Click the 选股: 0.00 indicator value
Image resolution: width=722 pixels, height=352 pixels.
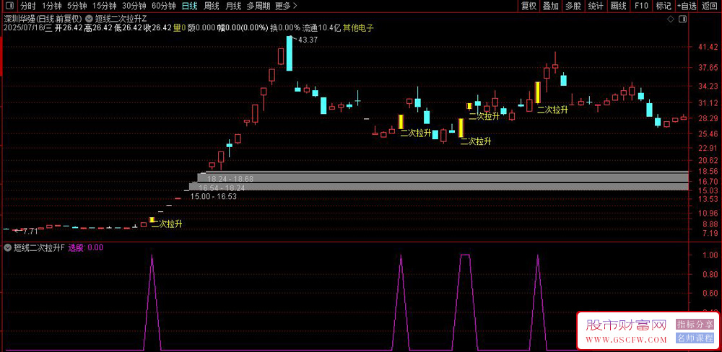pos(86,247)
